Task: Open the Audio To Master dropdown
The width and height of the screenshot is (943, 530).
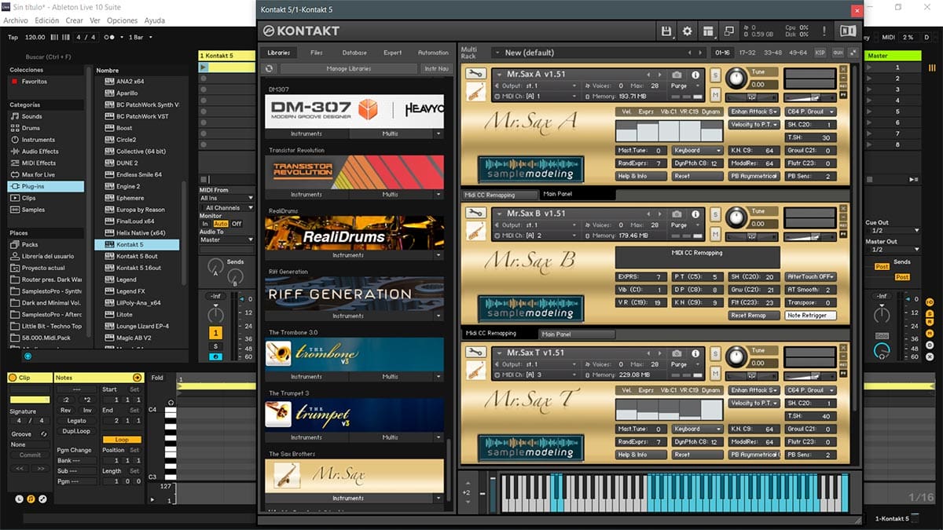Action: [x=226, y=239]
